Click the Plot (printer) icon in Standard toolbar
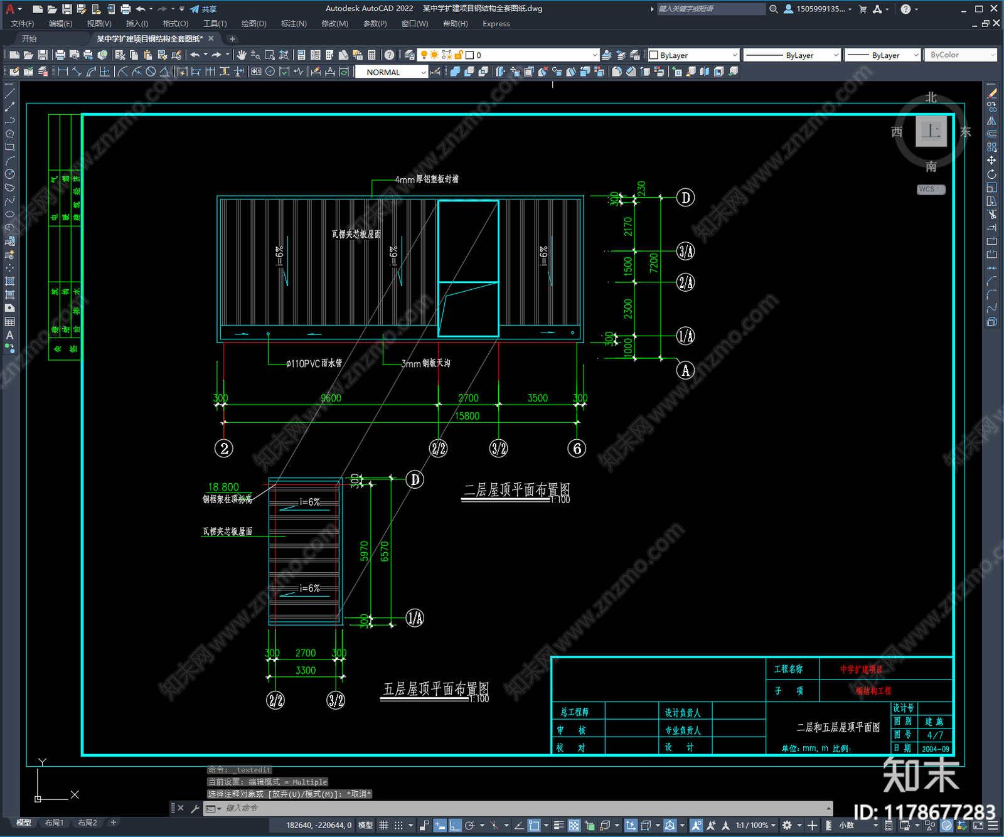The image size is (1004, 837). [x=60, y=55]
